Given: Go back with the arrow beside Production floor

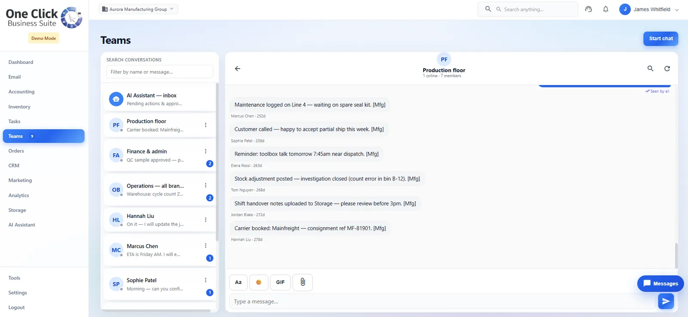Looking at the screenshot, I should pyautogui.click(x=237, y=69).
